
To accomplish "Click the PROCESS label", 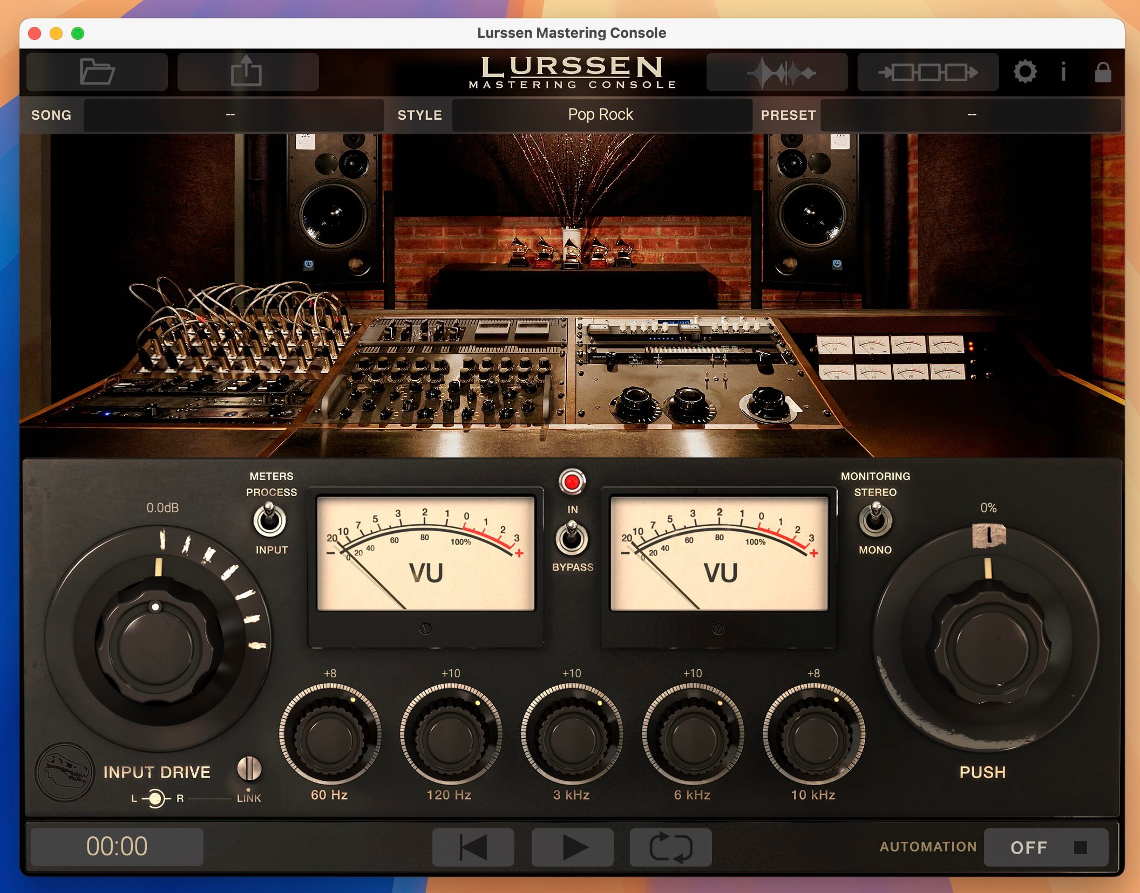I will tap(272, 492).
